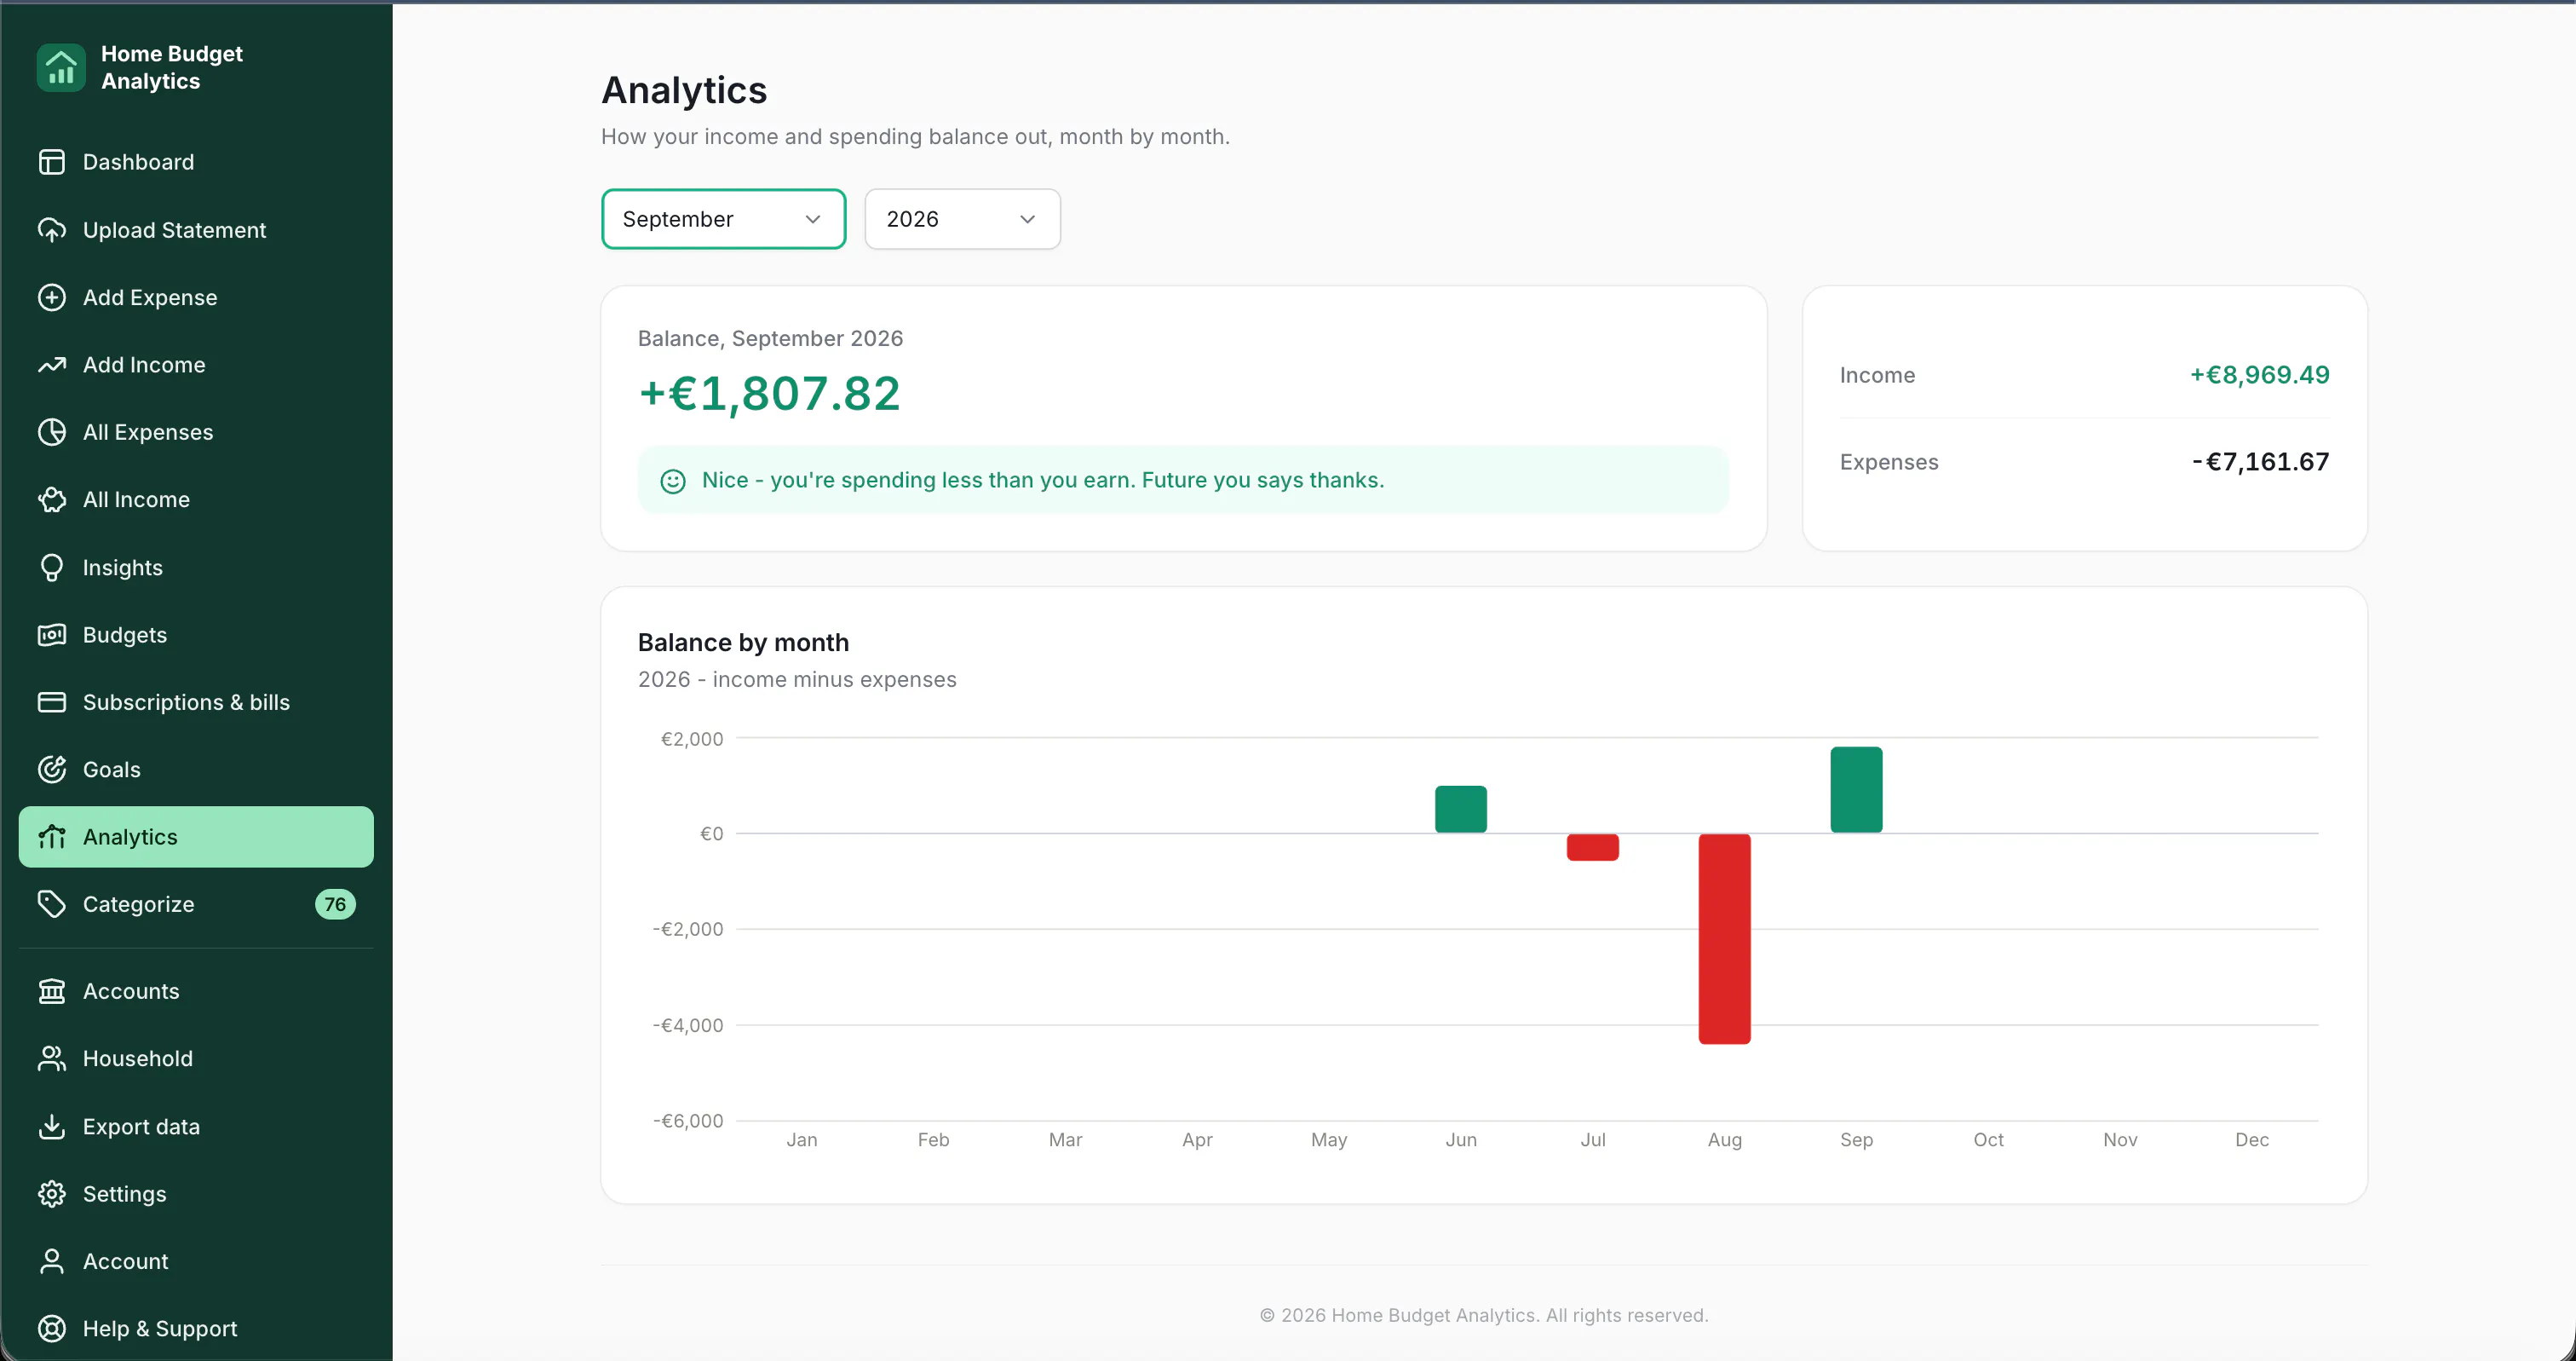Click the smiley icon in the spending message
This screenshot has width=2576, height=1361.
(x=673, y=482)
